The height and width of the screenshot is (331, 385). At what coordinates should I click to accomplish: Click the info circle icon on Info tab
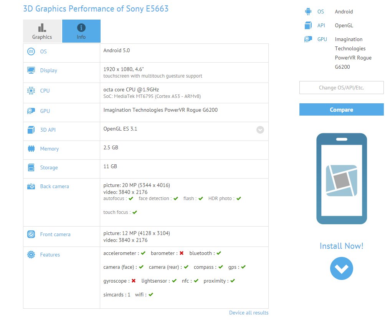(81, 28)
